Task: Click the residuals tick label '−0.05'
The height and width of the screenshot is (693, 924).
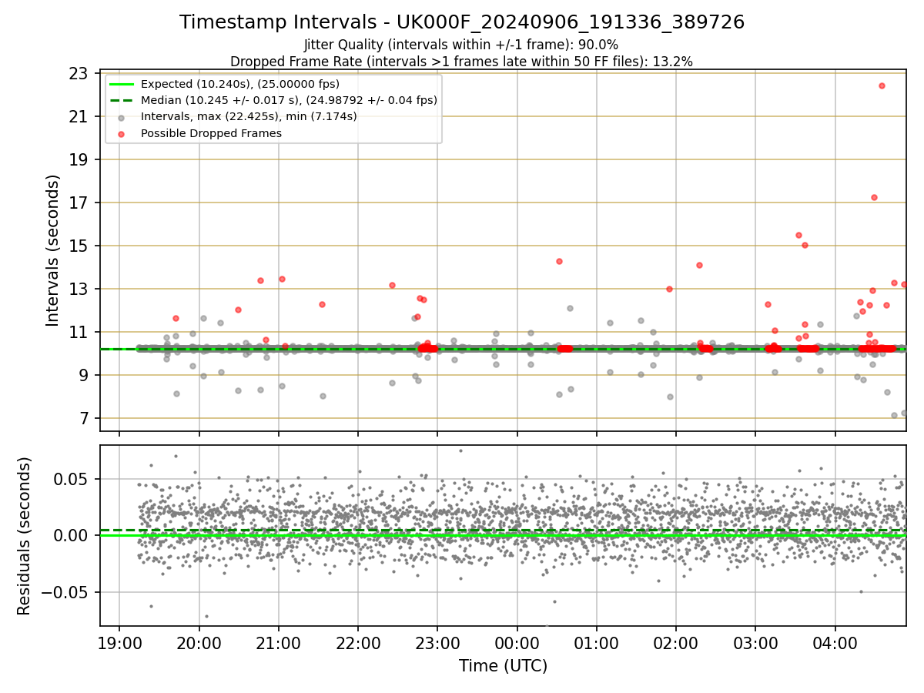Action: click(x=65, y=592)
